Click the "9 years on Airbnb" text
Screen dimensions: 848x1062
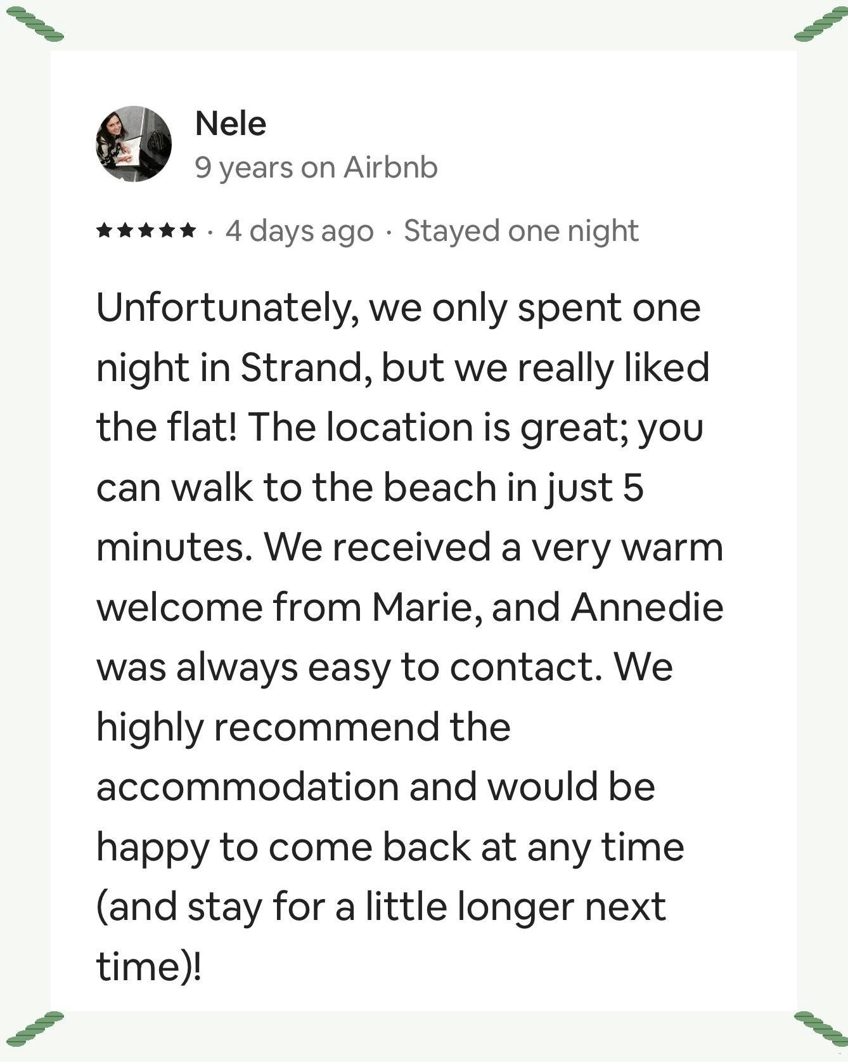(x=316, y=168)
